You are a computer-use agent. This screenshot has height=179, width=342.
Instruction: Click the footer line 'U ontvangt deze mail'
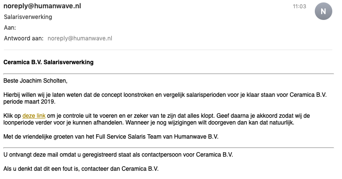pos(118,155)
